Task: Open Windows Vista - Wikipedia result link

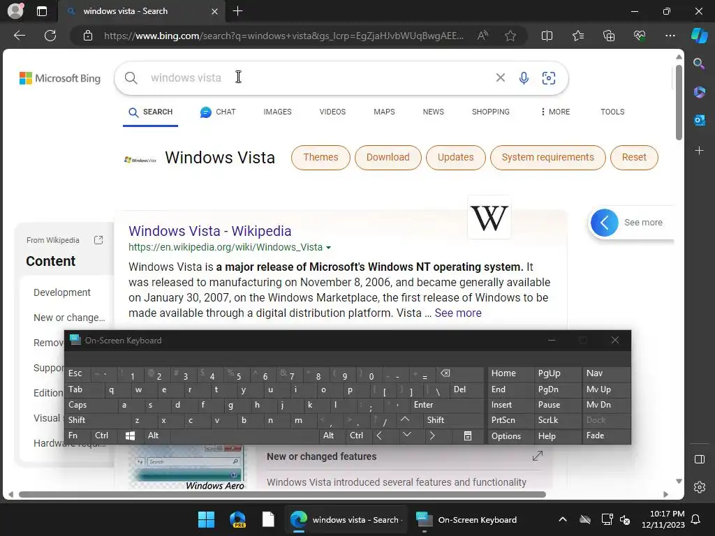Action: (209, 231)
